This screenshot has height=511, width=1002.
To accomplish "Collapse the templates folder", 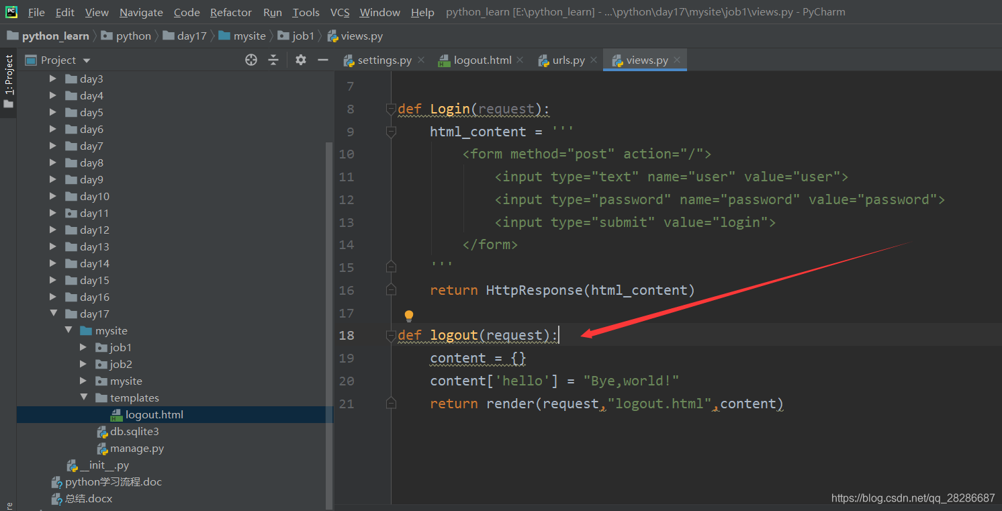I will pyautogui.click(x=83, y=398).
